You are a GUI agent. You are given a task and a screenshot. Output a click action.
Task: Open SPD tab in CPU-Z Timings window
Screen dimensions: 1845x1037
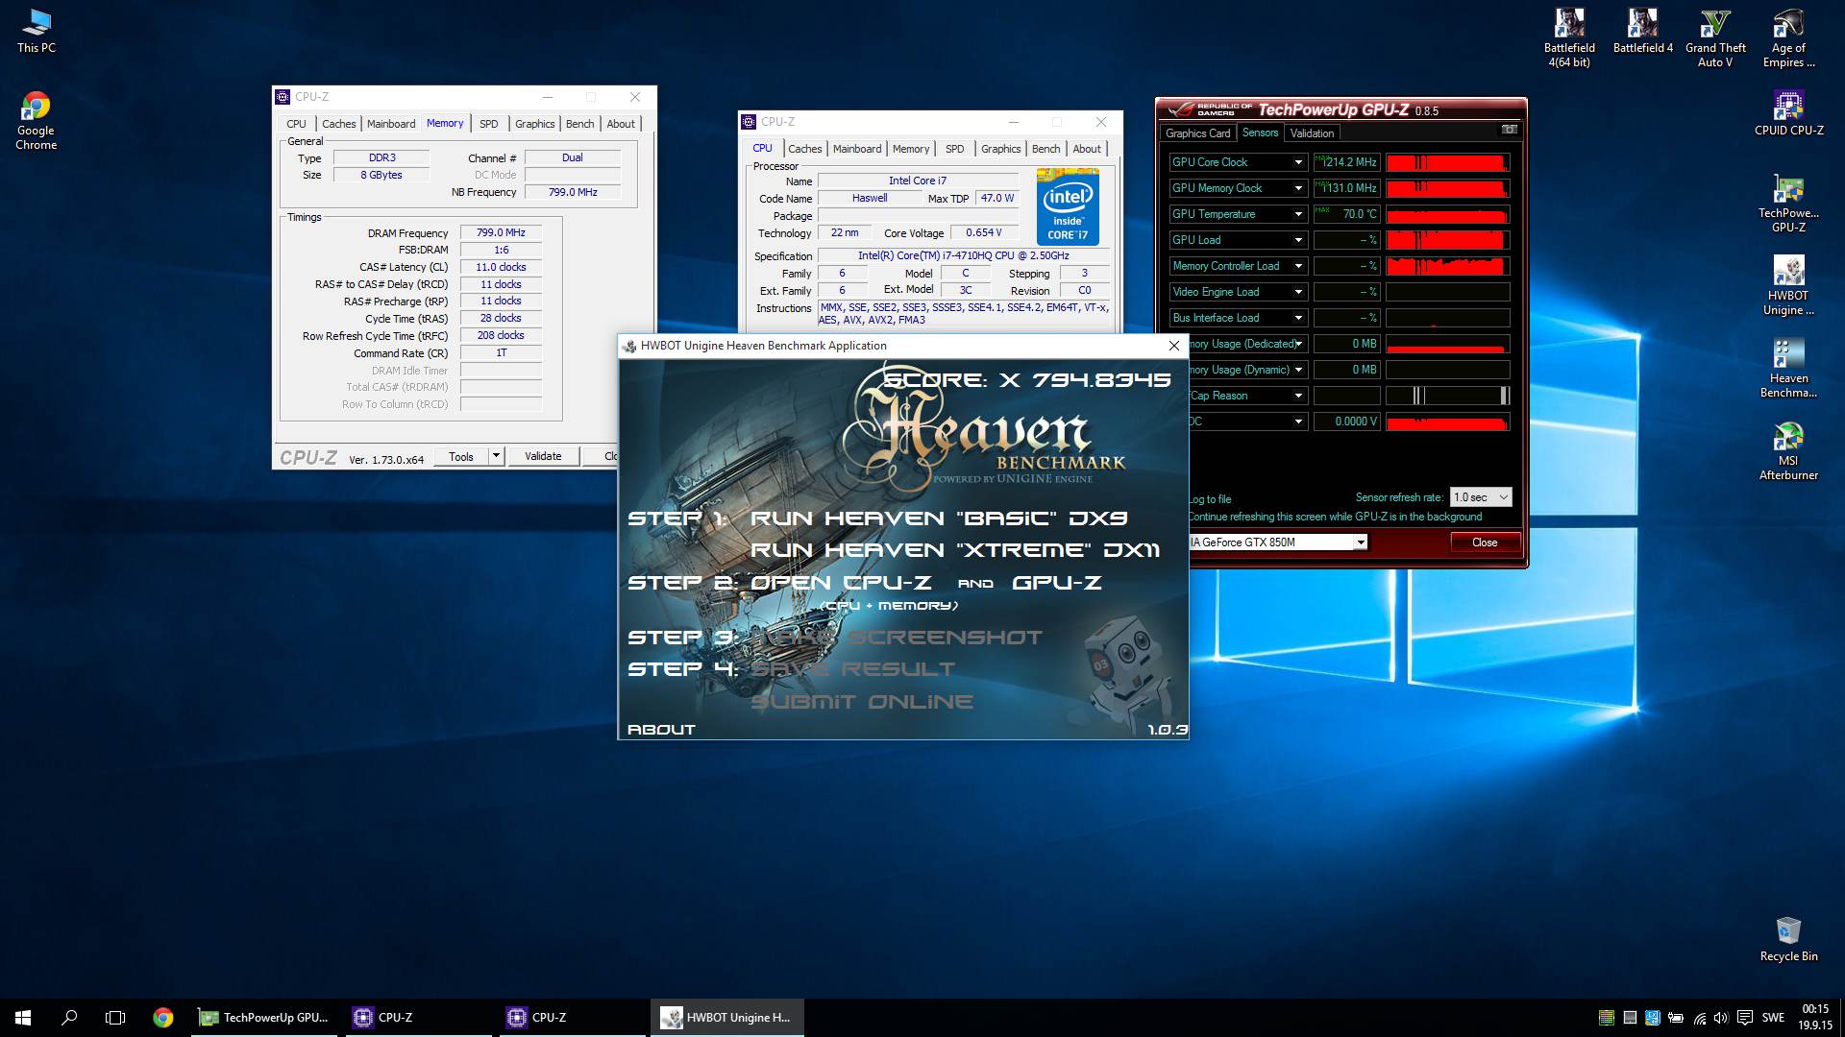click(488, 124)
